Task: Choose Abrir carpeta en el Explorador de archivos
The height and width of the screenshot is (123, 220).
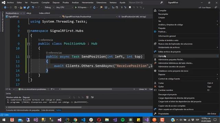Action: (186, 109)
